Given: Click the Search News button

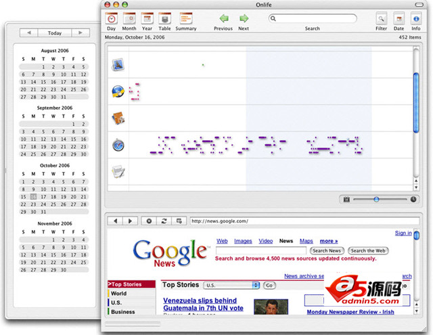Looking at the screenshot, I should (x=327, y=251).
